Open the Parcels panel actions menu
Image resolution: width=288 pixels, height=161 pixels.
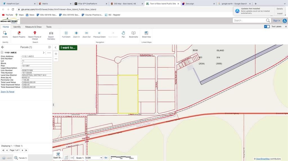point(49,47)
